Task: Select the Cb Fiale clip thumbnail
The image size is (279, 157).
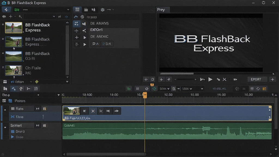Action: 14,70
